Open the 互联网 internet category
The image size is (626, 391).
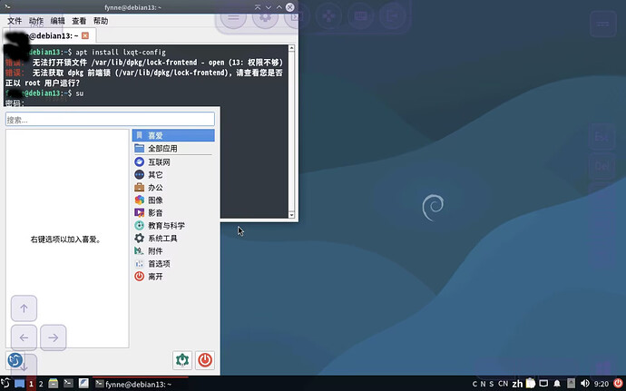point(173,161)
